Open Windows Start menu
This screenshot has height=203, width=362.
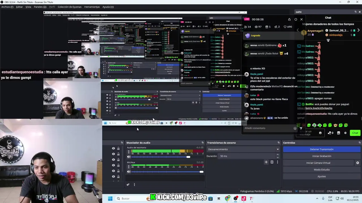110,198
